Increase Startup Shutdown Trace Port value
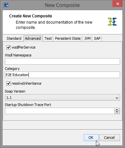The image size is (125, 148). (117, 110)
